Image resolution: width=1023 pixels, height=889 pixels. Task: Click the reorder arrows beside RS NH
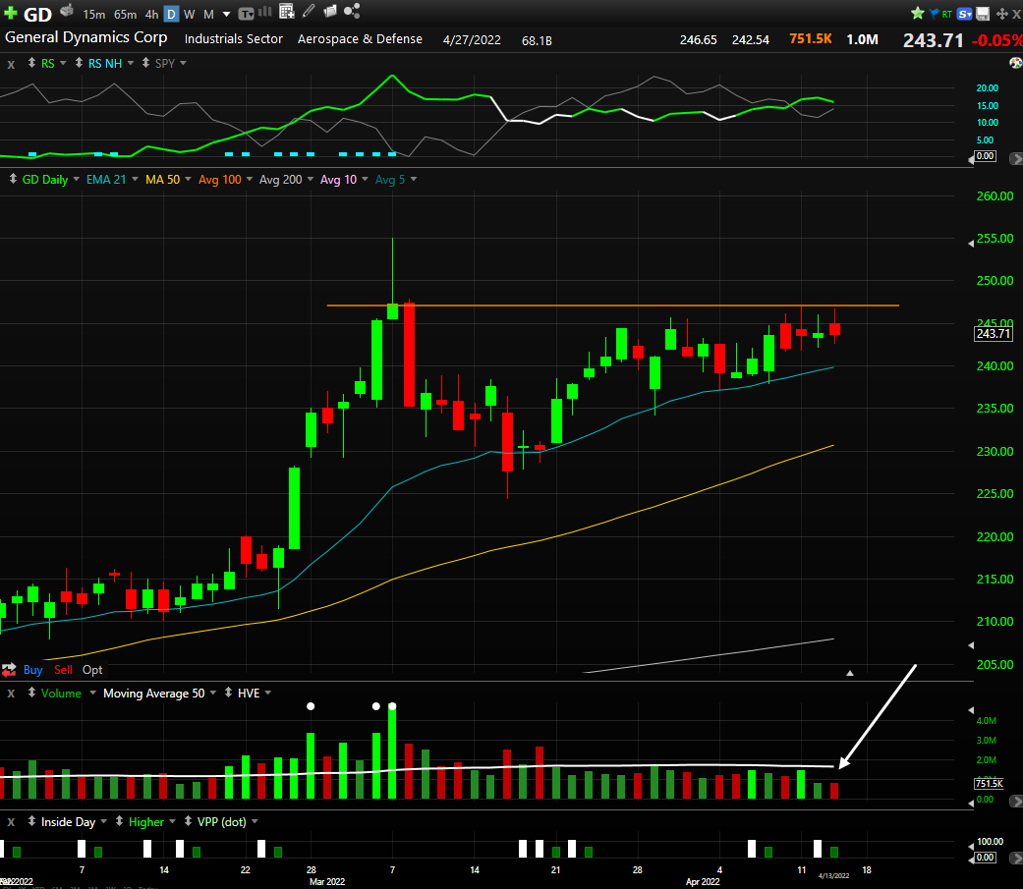coord(79,63)
